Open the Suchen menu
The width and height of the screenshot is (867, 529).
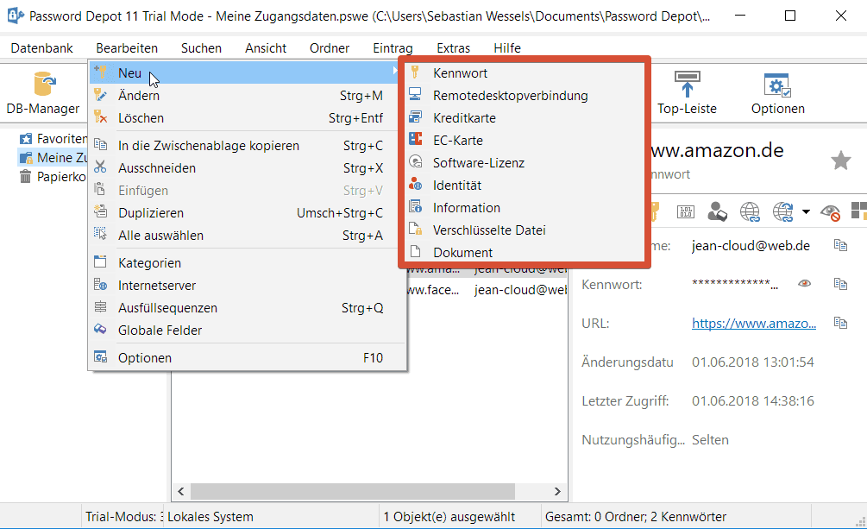[201, 48]
